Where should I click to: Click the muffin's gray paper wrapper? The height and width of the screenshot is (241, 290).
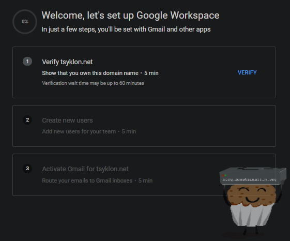click(x=252, y=215)
